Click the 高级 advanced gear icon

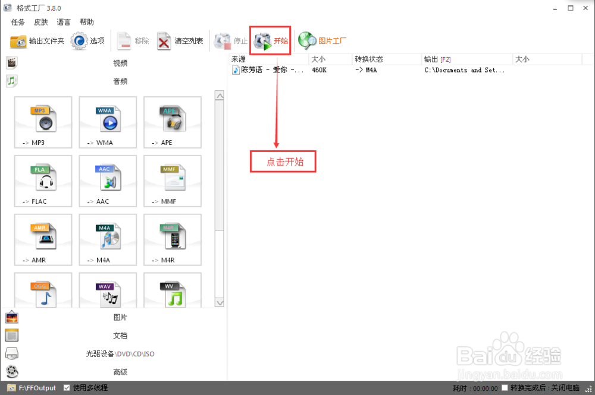click(x=12, y=372)
